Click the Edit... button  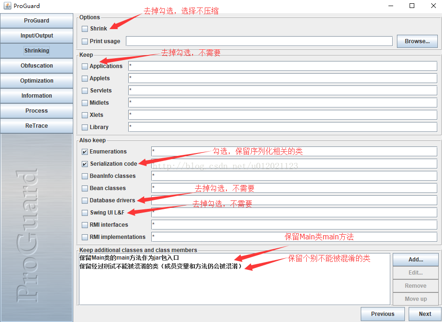click(416, 273)
